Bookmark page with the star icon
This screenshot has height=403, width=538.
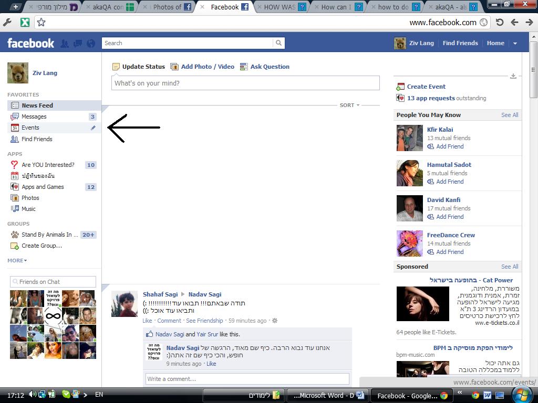coord(41,23)
